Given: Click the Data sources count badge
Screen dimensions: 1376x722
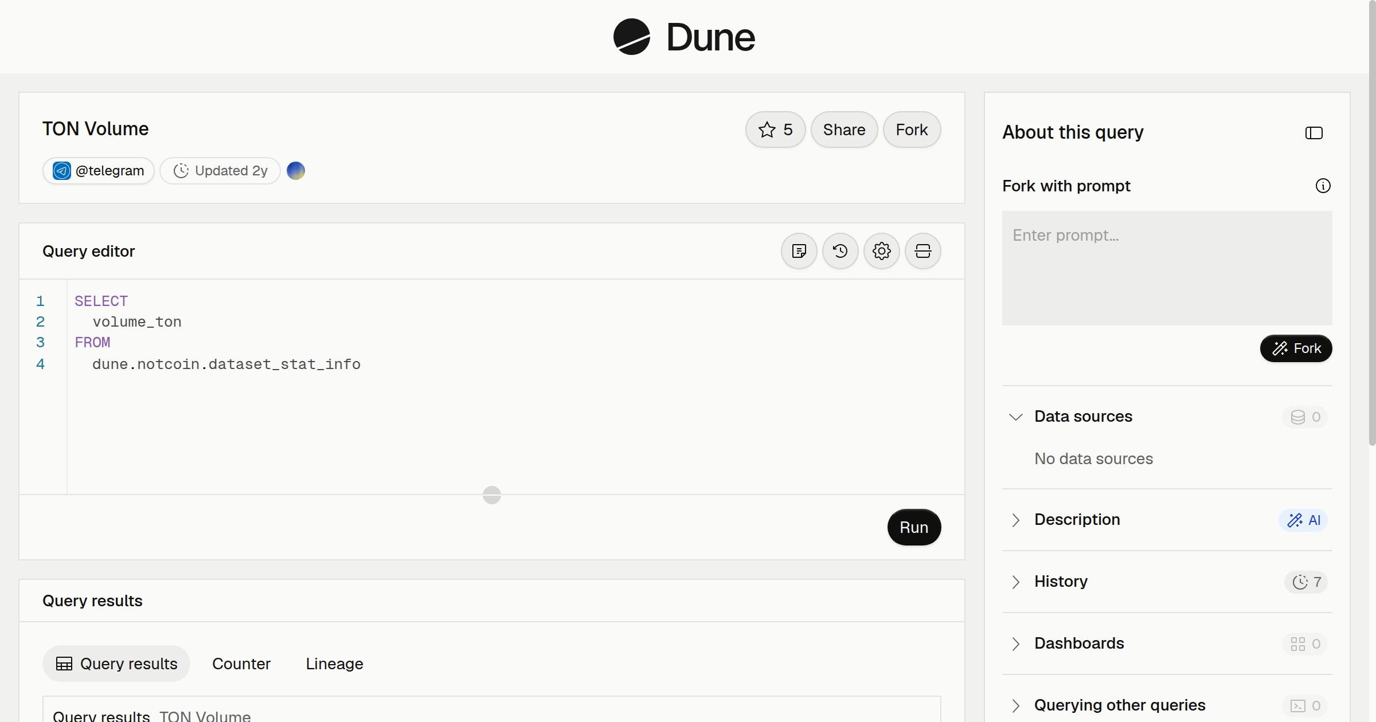Looking at the screenshot, I should tap(1305, 417).
